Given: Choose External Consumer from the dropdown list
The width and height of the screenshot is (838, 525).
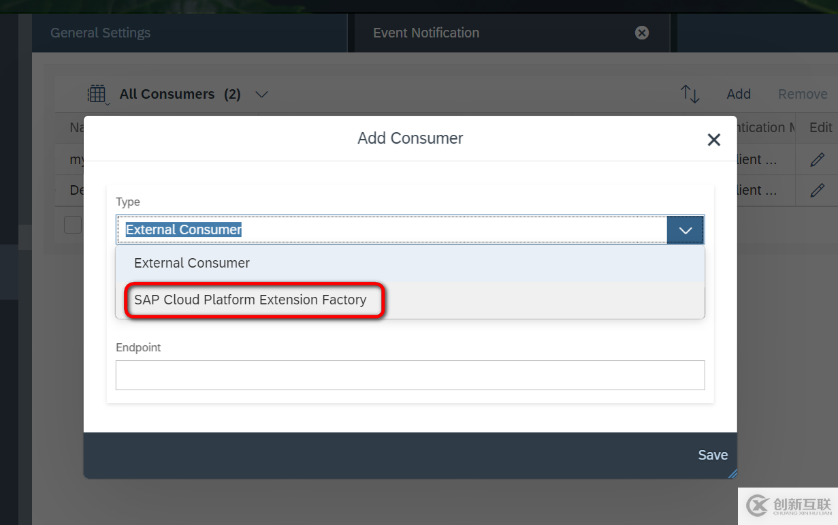Looking at the screenshot, I should (191, 263).
